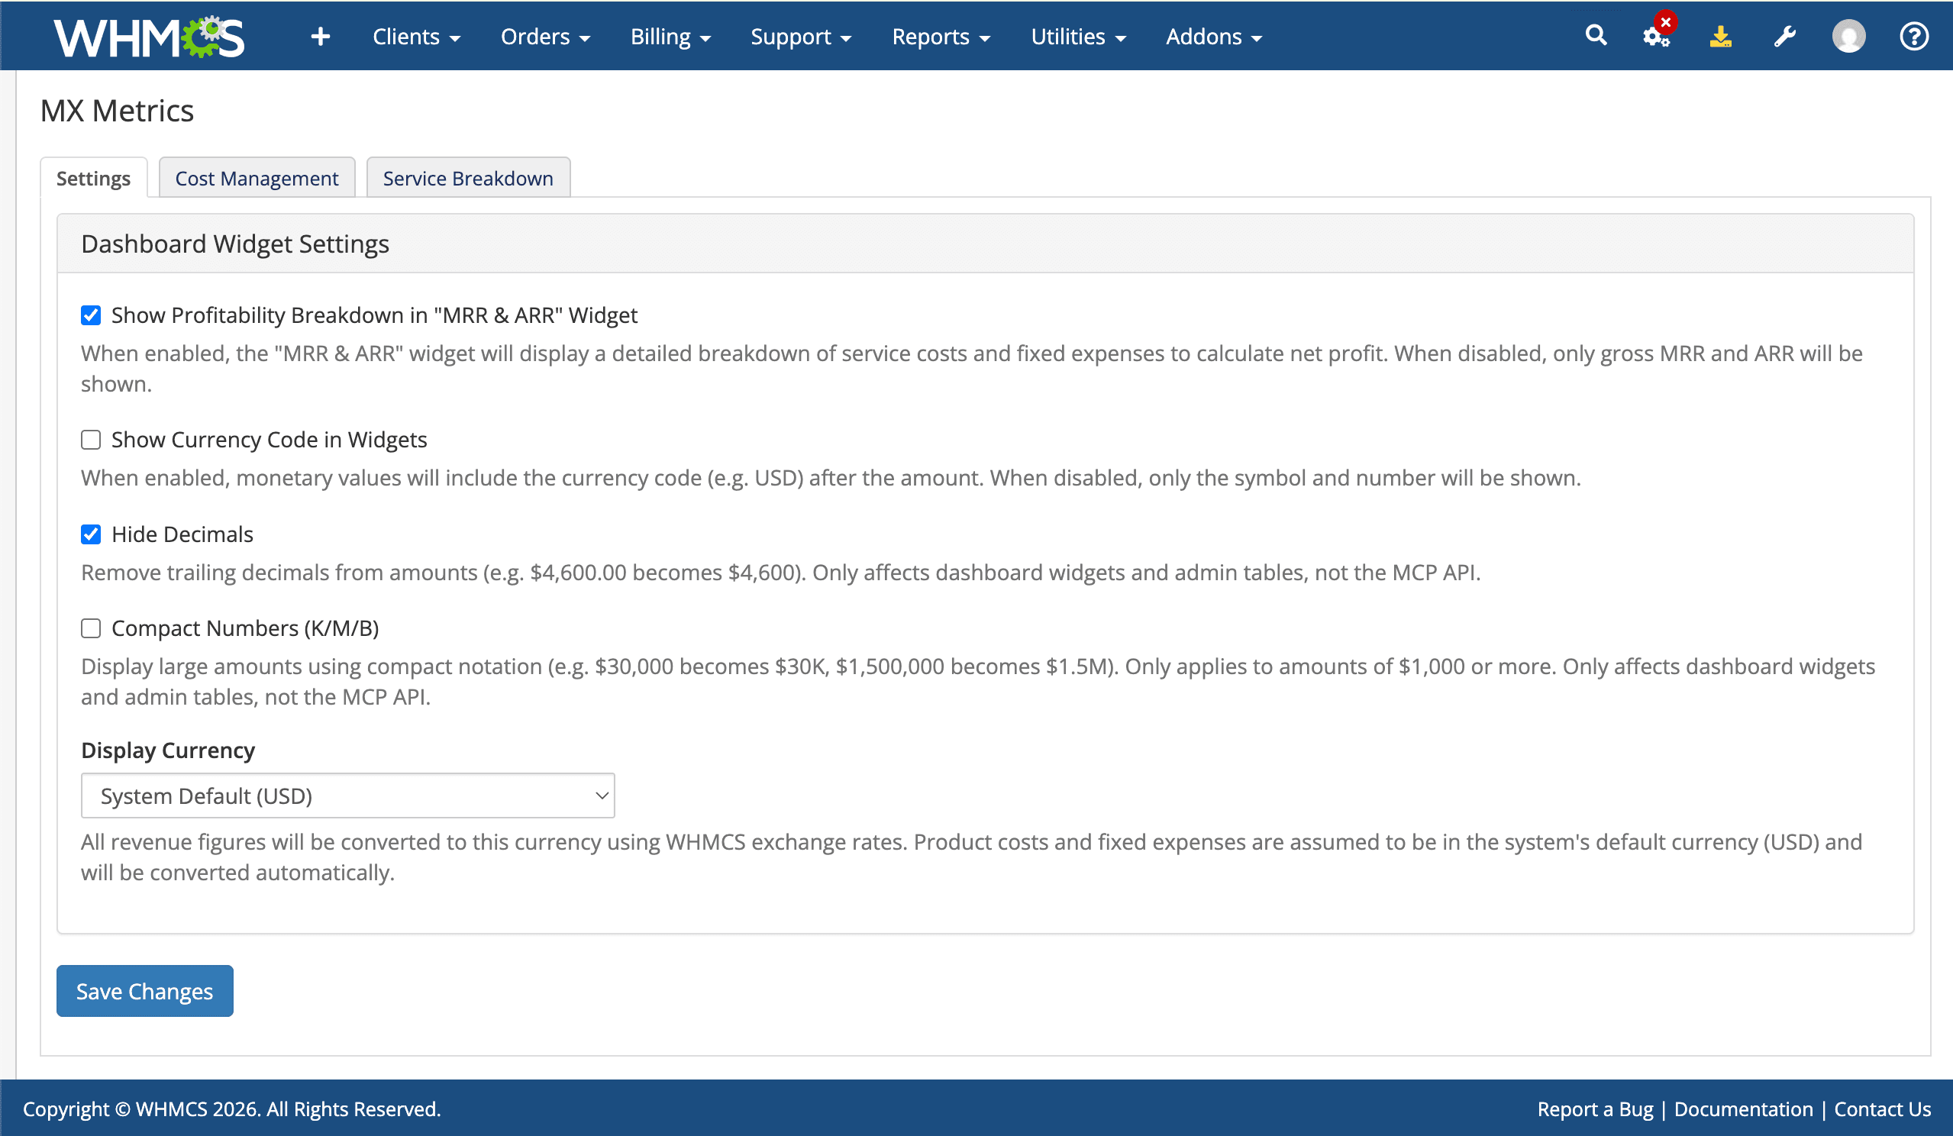Open the automation status gears icon
The image size is (1953, 1136).
coord(1656,37)
